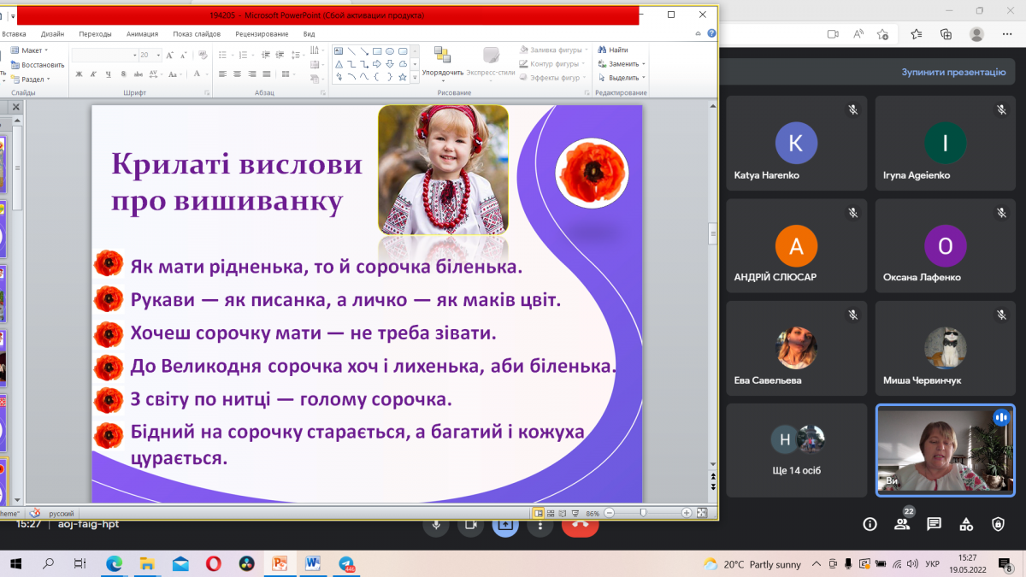Switch to the Дизайн ribbon tab
This screenshot has height=577, width=1026.
(x=52, y=34)
